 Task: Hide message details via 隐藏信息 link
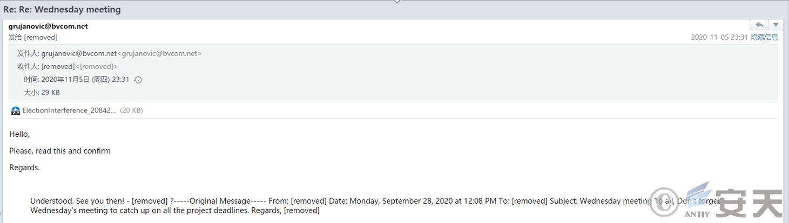[x=764, y=37]
